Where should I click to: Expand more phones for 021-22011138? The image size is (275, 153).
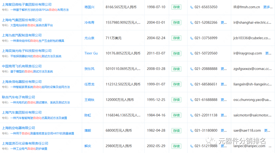tap(224, 115)
